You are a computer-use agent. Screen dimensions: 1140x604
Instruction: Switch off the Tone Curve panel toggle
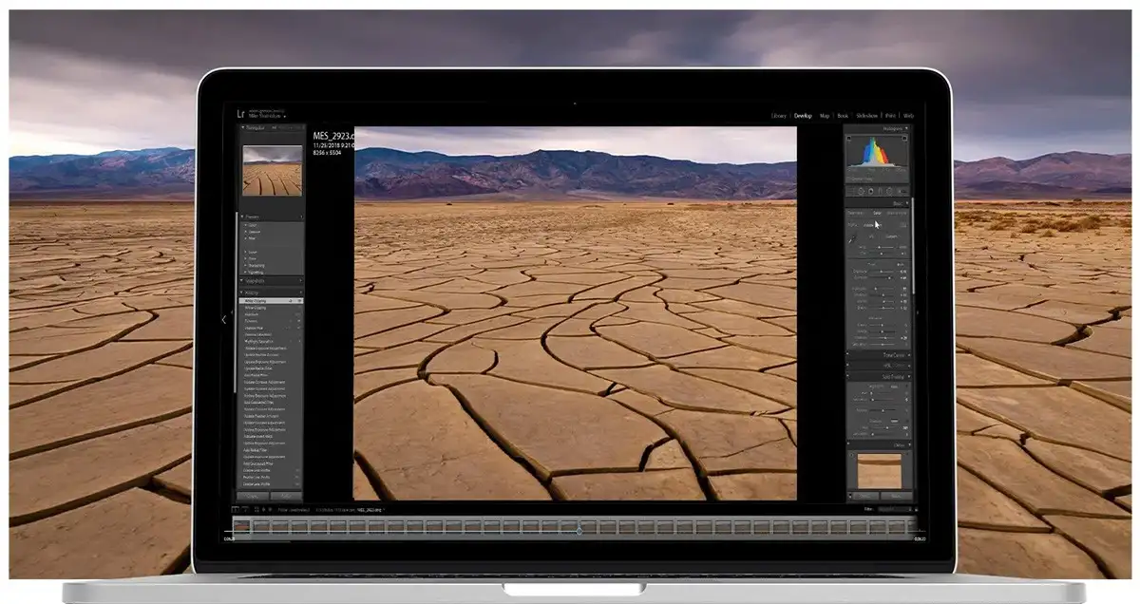pos(847,355)
